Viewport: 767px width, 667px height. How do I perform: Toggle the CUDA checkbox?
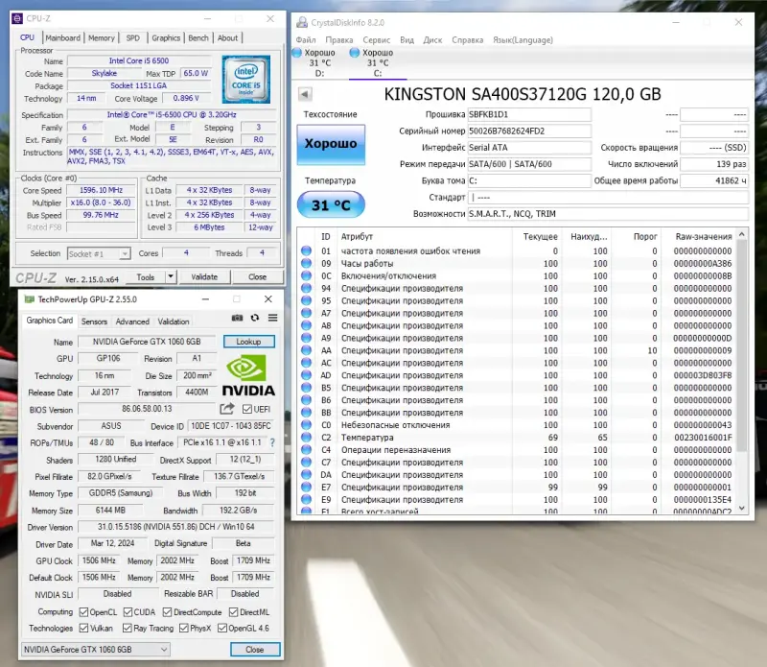tap(128, 611)
